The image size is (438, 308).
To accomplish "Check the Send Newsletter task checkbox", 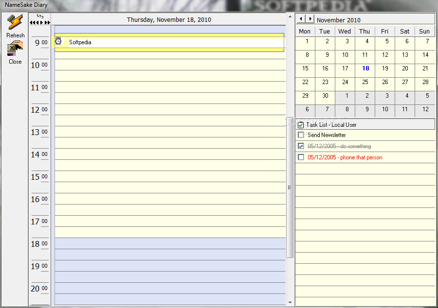I will pyautogui.click(x=301, y=135).
